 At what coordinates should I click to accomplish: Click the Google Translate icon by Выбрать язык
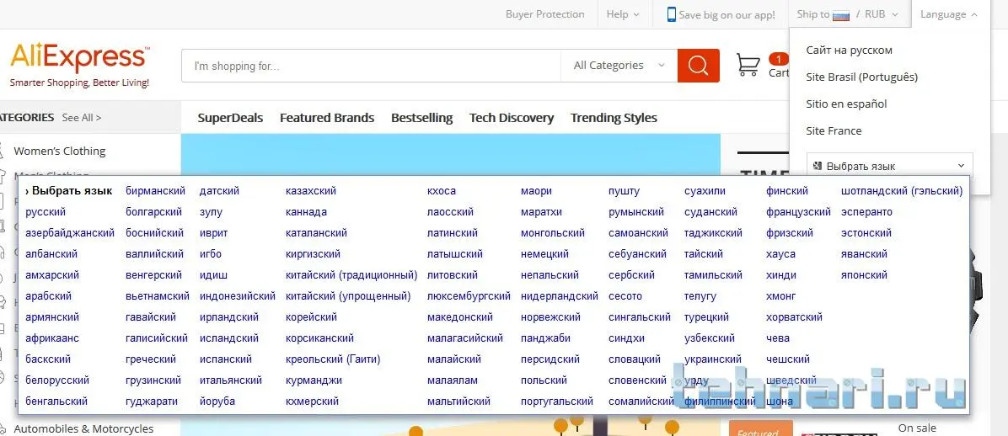817,166
